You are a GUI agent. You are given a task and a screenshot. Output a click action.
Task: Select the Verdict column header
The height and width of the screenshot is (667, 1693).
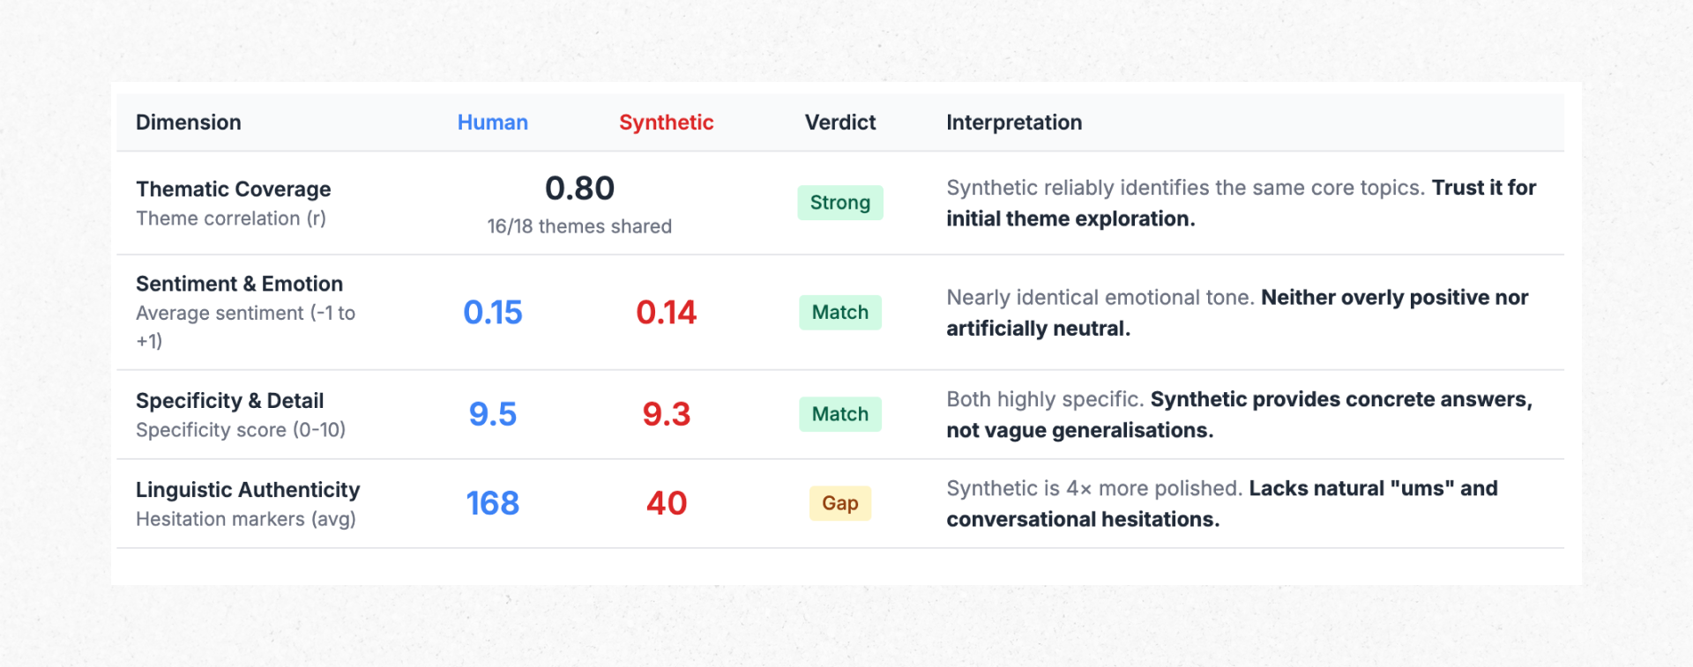click(x=839, y=122)
